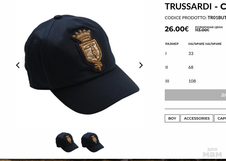Select the second cap thumbnail
Viewport: 226px width, 161px height.
[92, 142]
